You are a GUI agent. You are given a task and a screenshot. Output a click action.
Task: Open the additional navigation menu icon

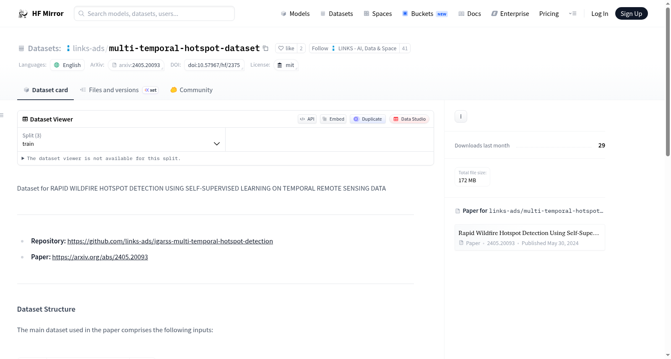point(572,14)
